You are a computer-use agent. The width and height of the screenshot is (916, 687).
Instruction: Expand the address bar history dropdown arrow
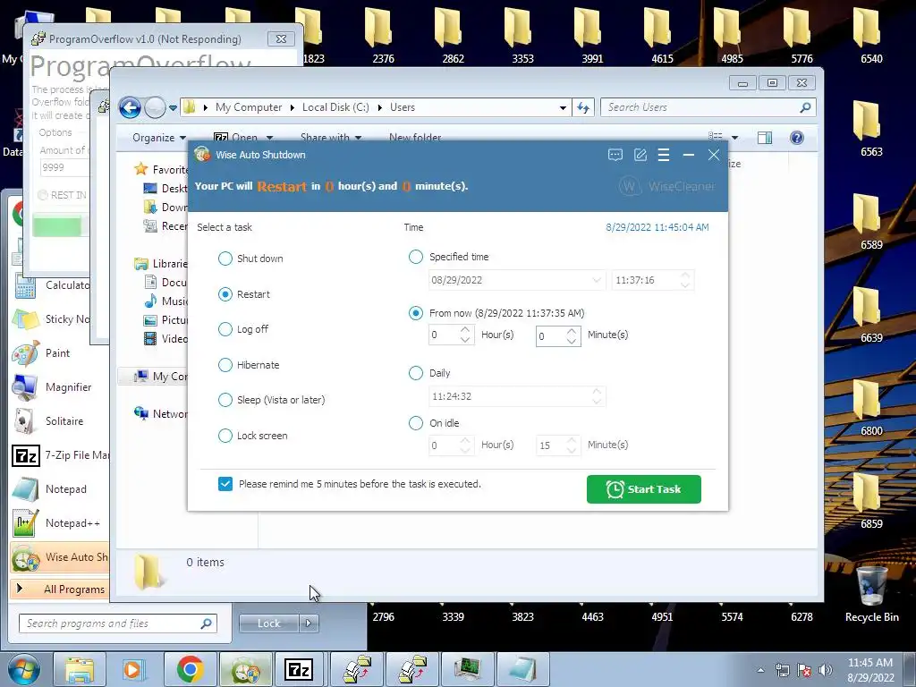(563, 107)
